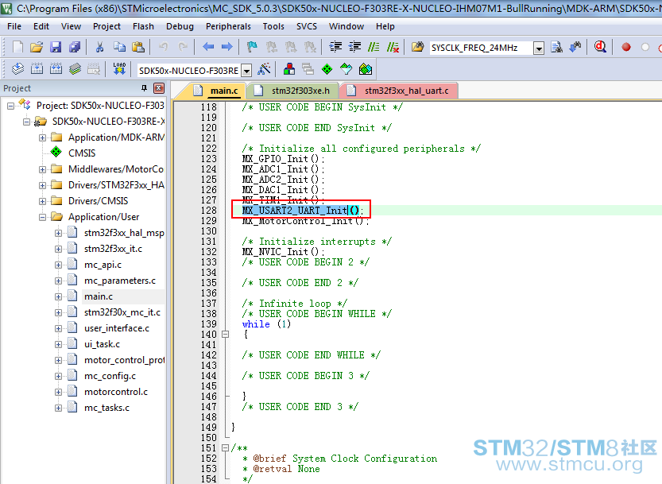Translate the current file icon
Viewport: 662px width, 484px height.
(x=17, y=69)
